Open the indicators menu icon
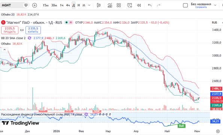Screen dimensions: 223x135 [110, 5]
